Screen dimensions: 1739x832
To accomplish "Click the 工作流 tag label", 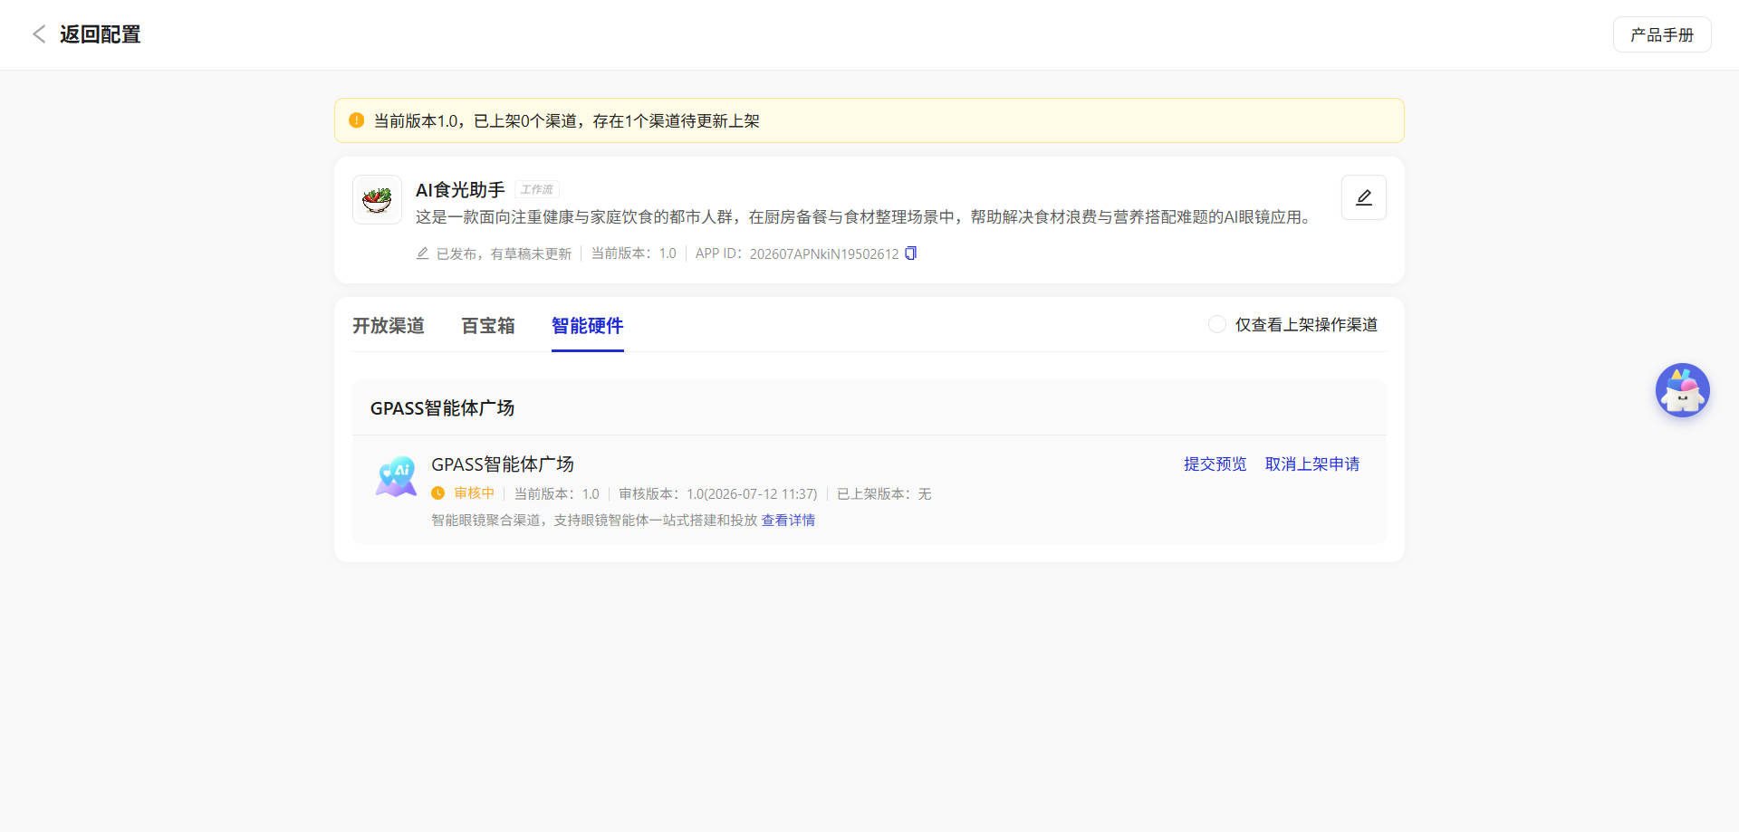I will pyautogui.click(x=537, y=189).
